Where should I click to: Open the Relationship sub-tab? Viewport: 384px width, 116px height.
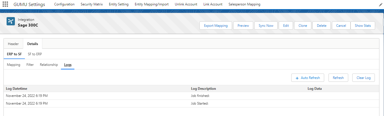(x=49, y=65)
